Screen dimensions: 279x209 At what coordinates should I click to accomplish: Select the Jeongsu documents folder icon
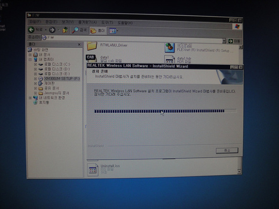pyautogui.click(x=41, y=93)
